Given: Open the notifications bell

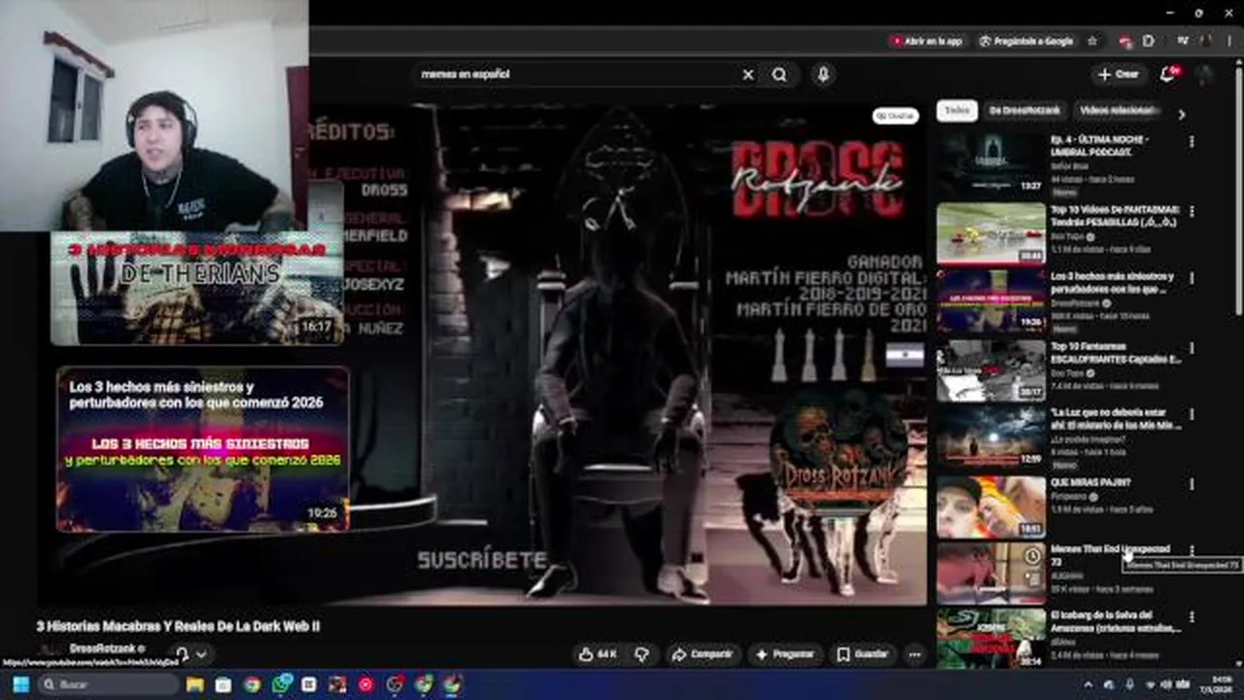Looking at the screenshot, I should click(x=1169, y=74).
